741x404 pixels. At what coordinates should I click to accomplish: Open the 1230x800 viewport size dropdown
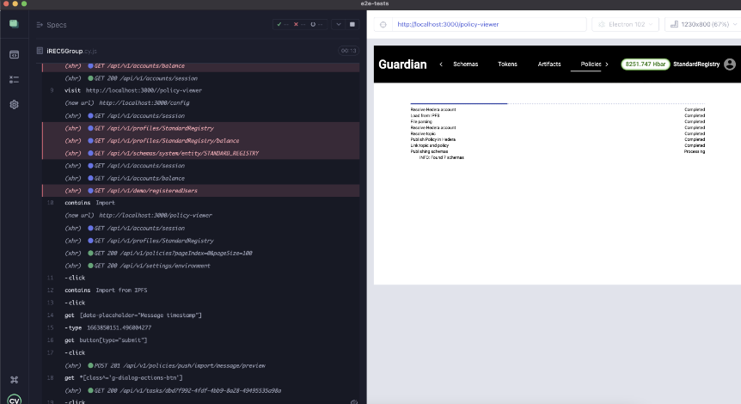(x=700, y=24)
